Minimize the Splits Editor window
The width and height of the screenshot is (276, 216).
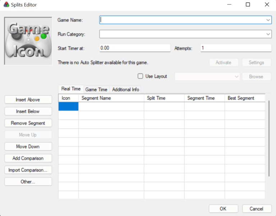tap(229, 5)
